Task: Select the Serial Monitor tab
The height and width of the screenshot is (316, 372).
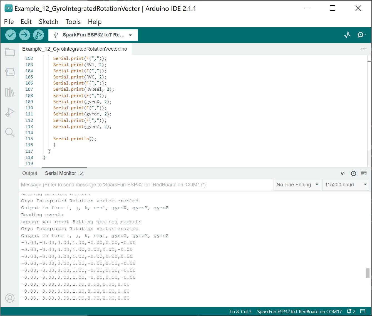Action: point(60,173)
